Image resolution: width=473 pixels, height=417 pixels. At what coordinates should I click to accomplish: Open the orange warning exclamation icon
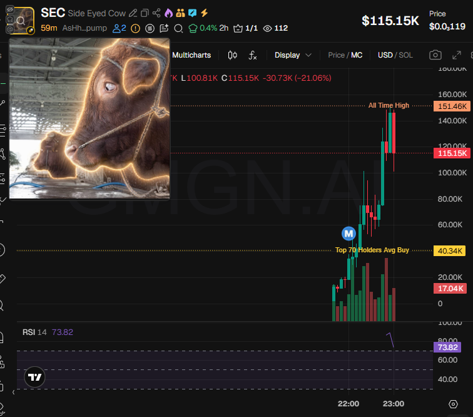pyautogui.click(x=135, y=29)
